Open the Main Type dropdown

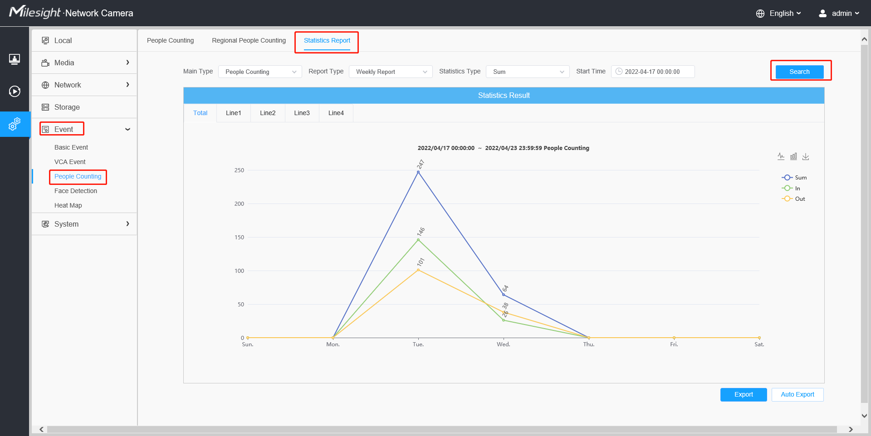[x=260, y=72]
